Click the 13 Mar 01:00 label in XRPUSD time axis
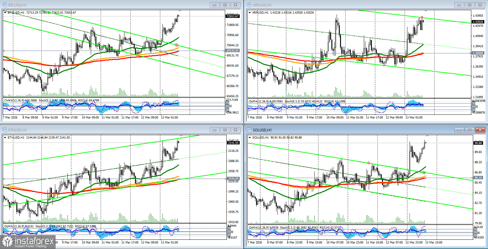 pos(414,118)
